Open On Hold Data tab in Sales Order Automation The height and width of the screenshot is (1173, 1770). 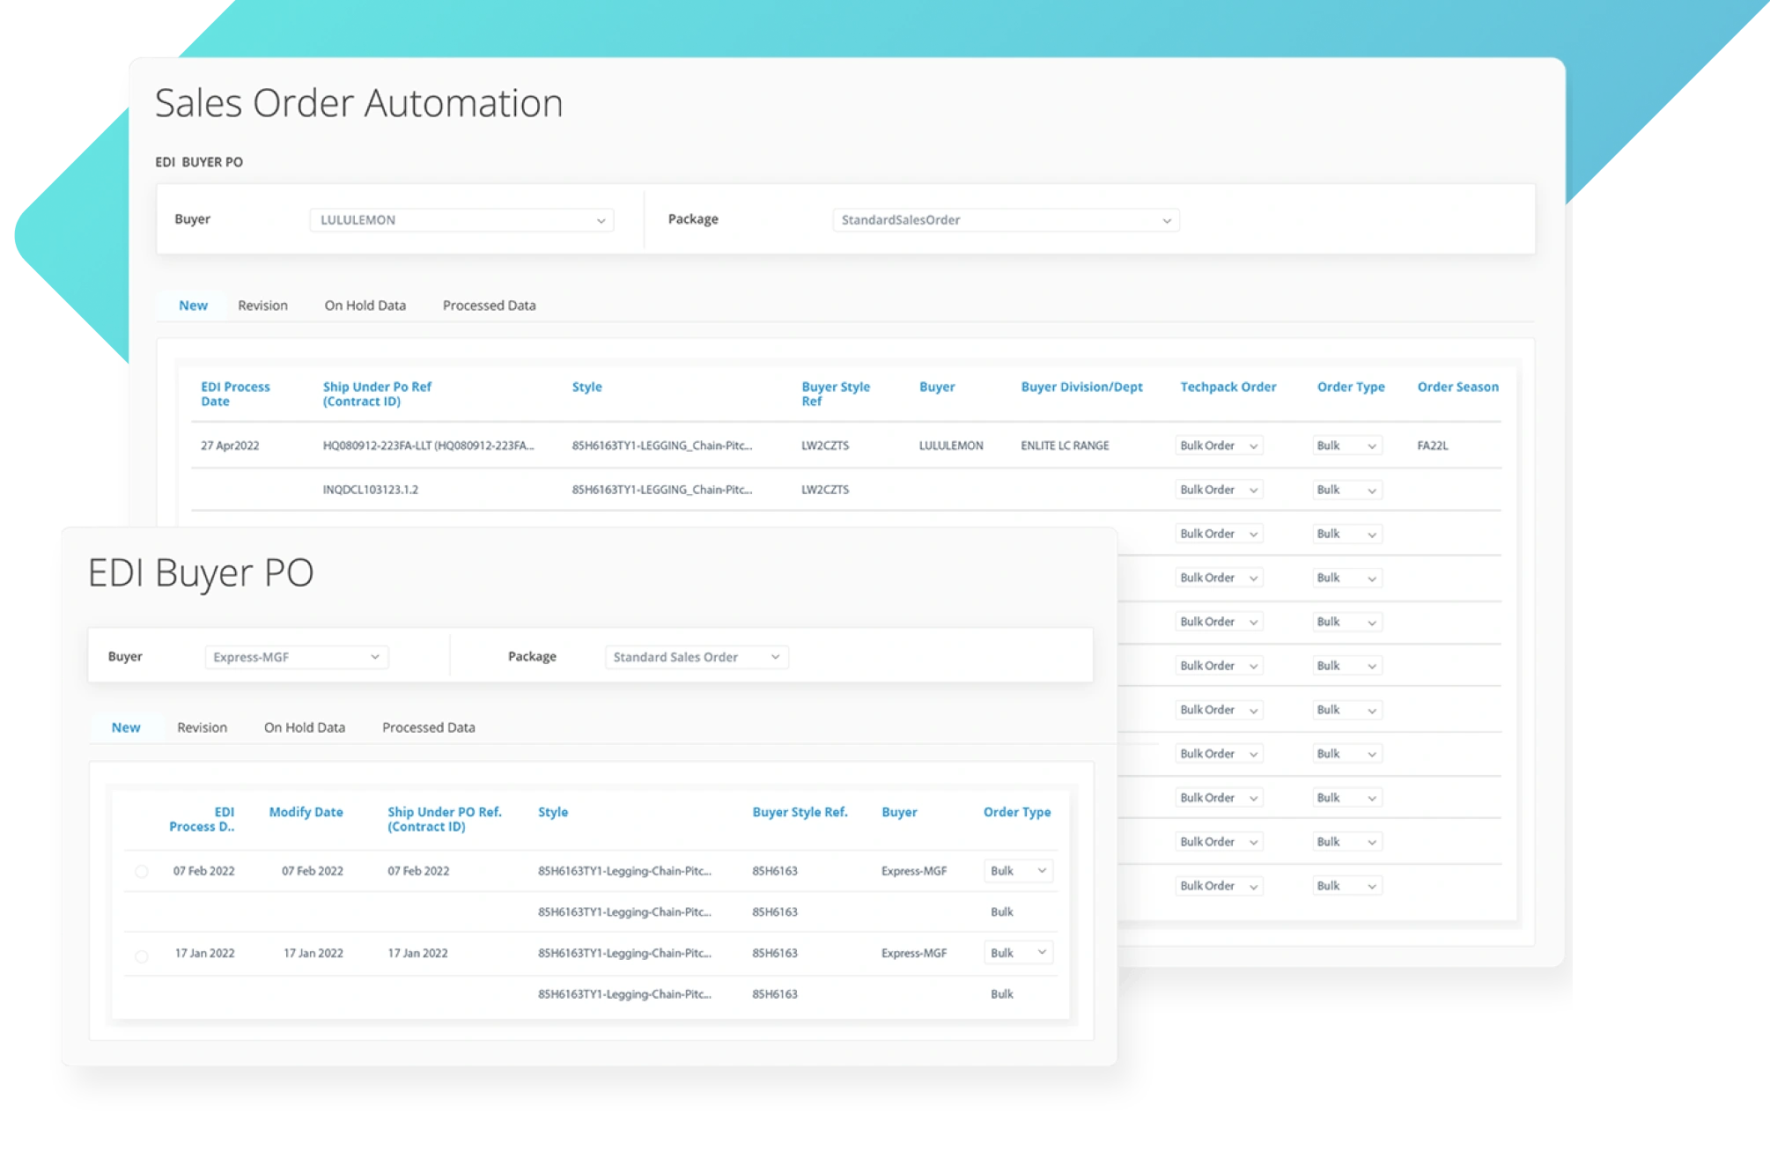coord(365,306)
